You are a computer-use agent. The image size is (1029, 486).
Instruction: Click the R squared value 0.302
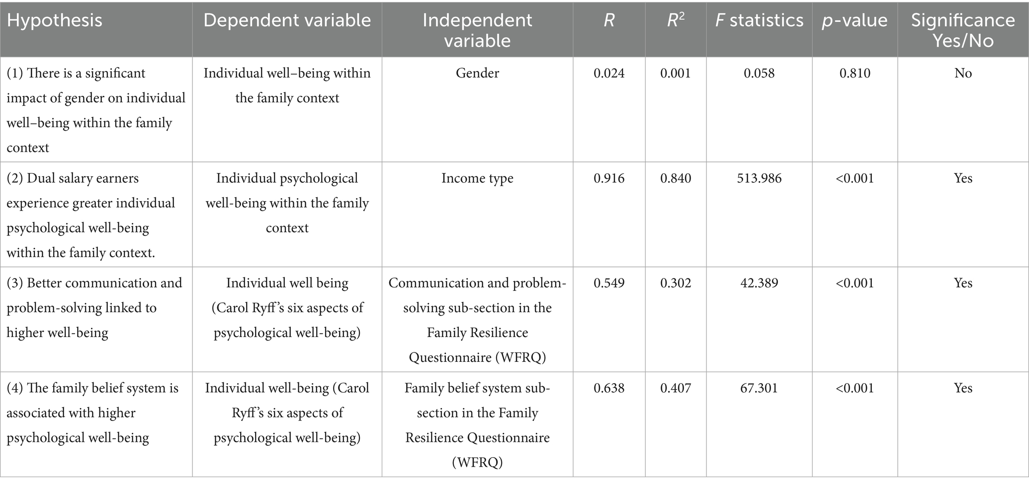676,283
